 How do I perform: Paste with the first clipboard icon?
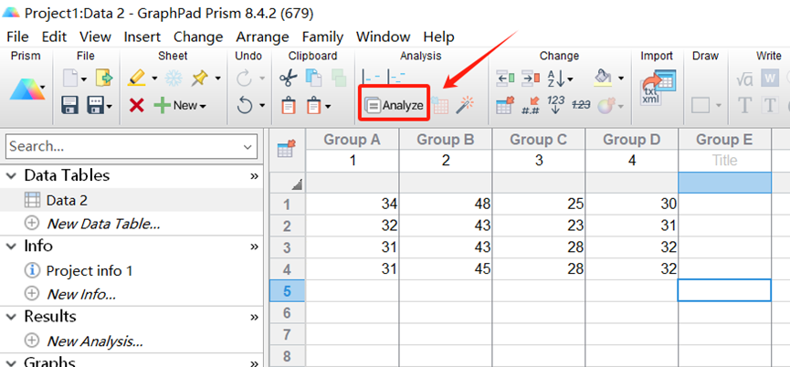[x=289, y=106]
